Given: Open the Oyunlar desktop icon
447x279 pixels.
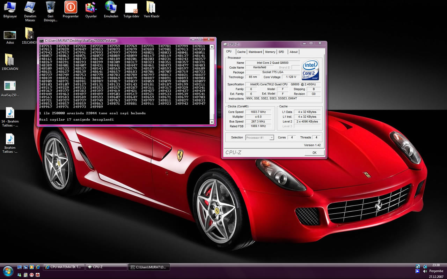Looking at the screenshot, I should tap(91, 9).
